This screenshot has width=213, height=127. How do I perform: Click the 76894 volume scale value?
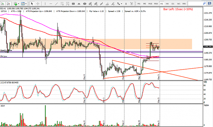click(206, 105)
